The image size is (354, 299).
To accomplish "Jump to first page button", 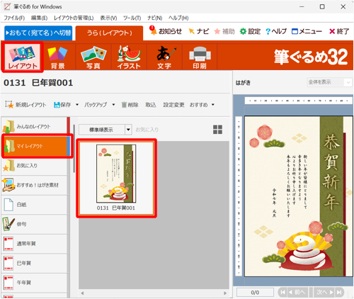I will point(282,293).
